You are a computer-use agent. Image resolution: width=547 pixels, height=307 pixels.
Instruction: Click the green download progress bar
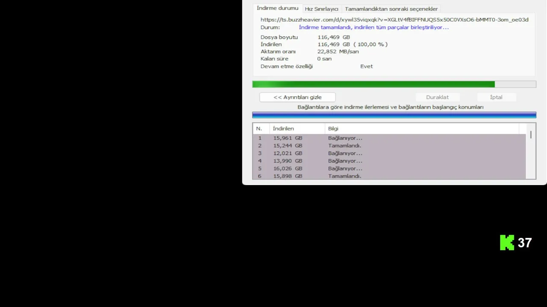[394, 84]
